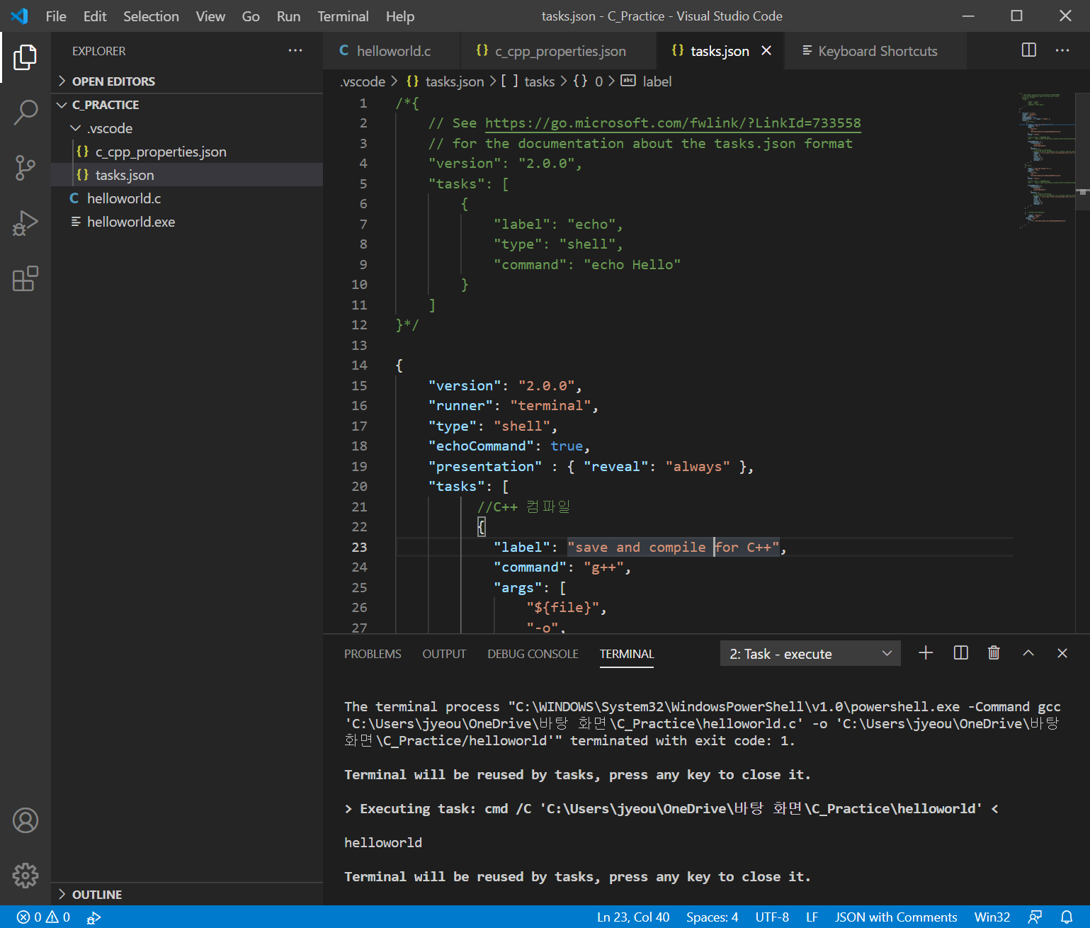
Task: Close the terminal panel
Action: tap(1062, 653)
